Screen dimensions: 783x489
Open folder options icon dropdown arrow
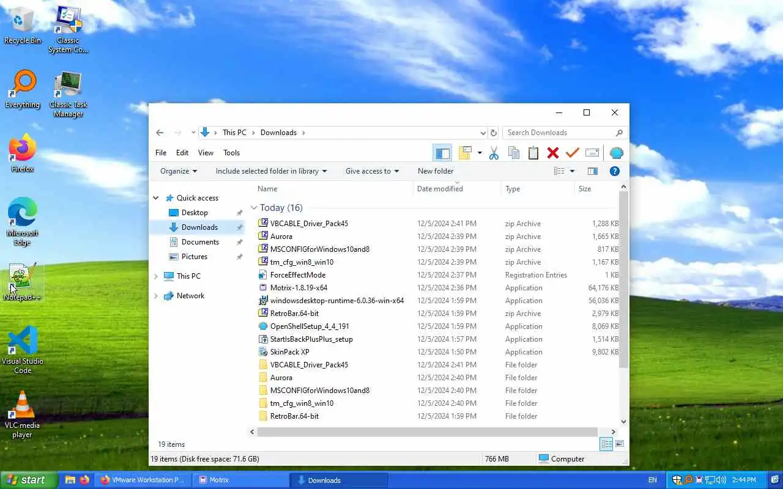(x=480, y=153)
